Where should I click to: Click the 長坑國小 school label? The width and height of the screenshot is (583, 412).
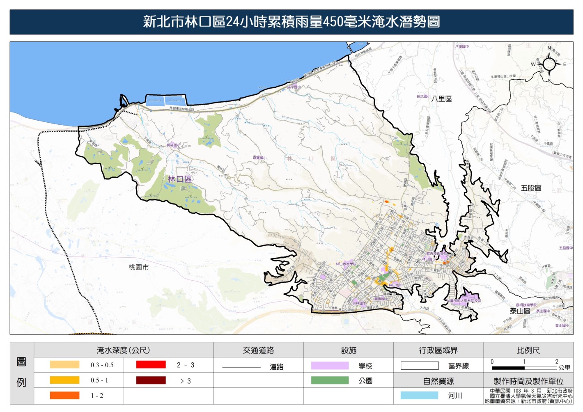pyautogui.click(x=423, y=96)
